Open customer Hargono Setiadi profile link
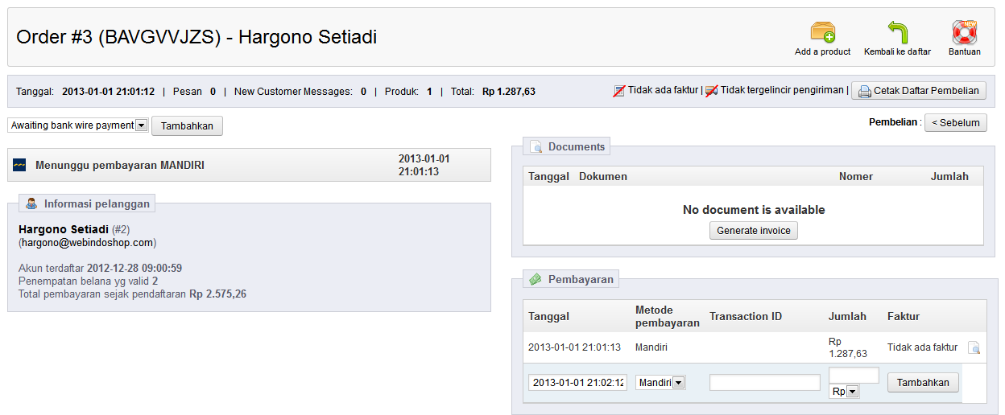The image size is (1005, 415). tap(64, 229)
